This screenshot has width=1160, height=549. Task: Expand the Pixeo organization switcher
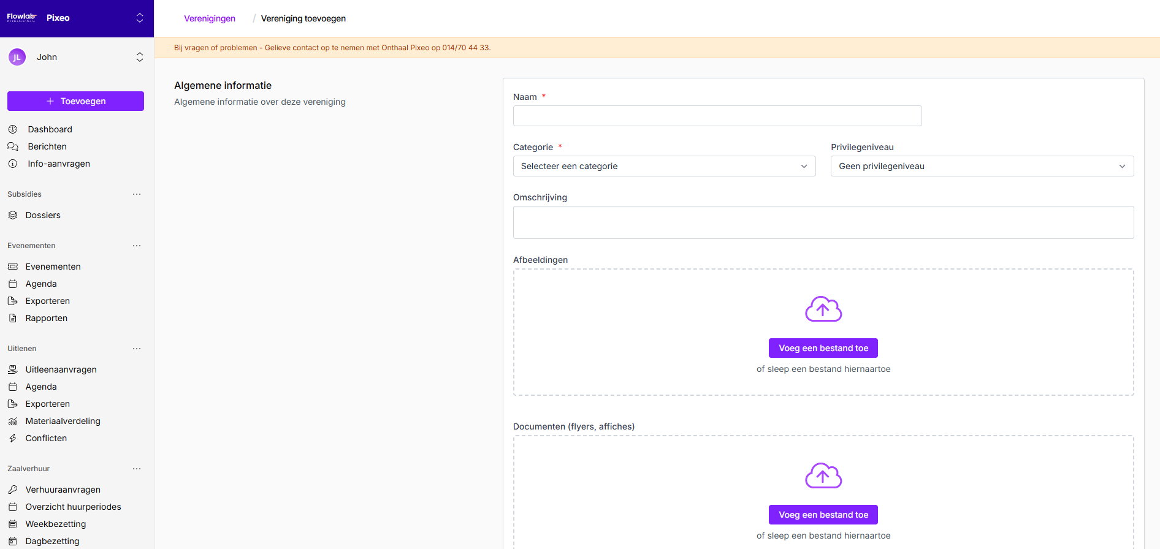tap(140, 18)
